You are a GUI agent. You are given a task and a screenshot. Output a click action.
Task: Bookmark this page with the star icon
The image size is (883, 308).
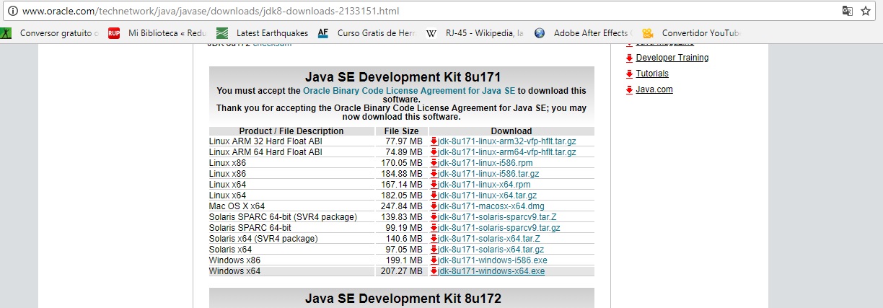tap(866, 12)
